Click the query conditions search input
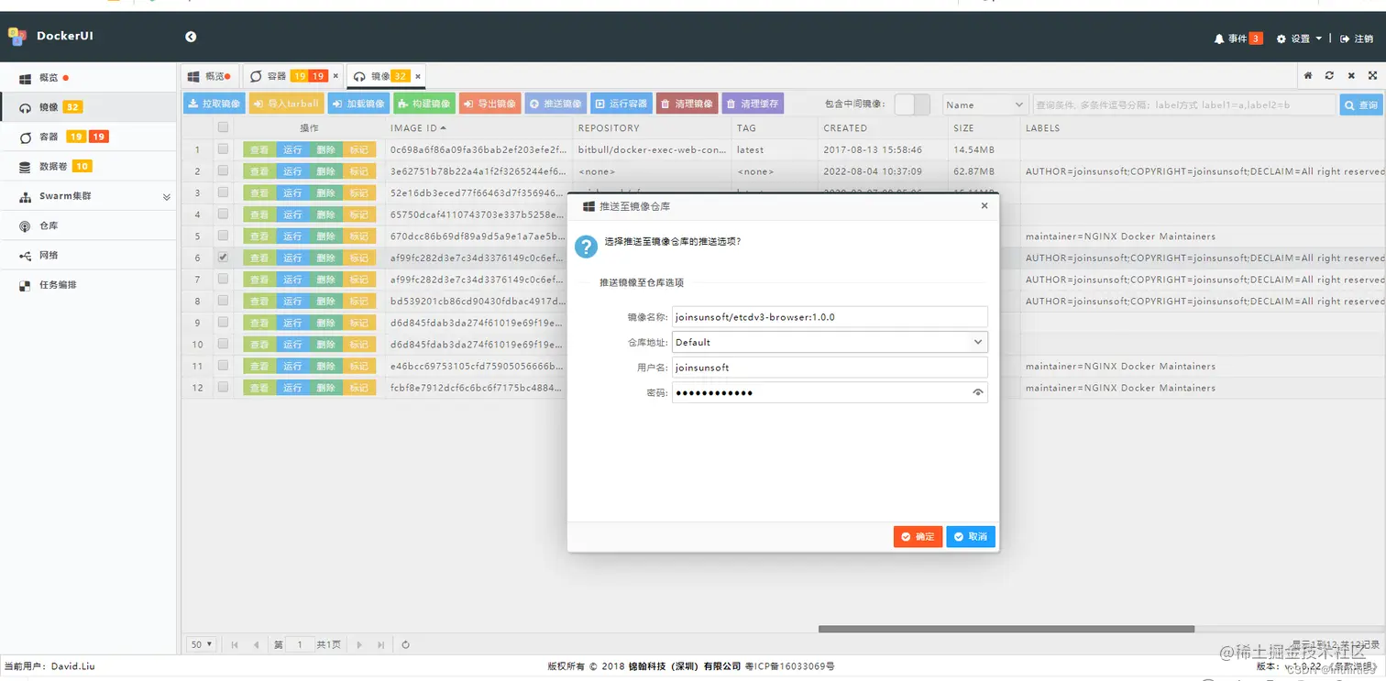Viewport: 1386px width, 681px height. pos(1183,104)
